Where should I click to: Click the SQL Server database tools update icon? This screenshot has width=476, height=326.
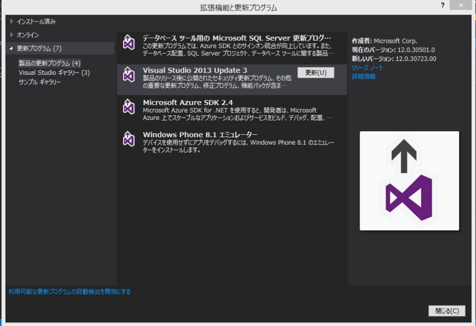pyautogui.click(x=129, y=42)
